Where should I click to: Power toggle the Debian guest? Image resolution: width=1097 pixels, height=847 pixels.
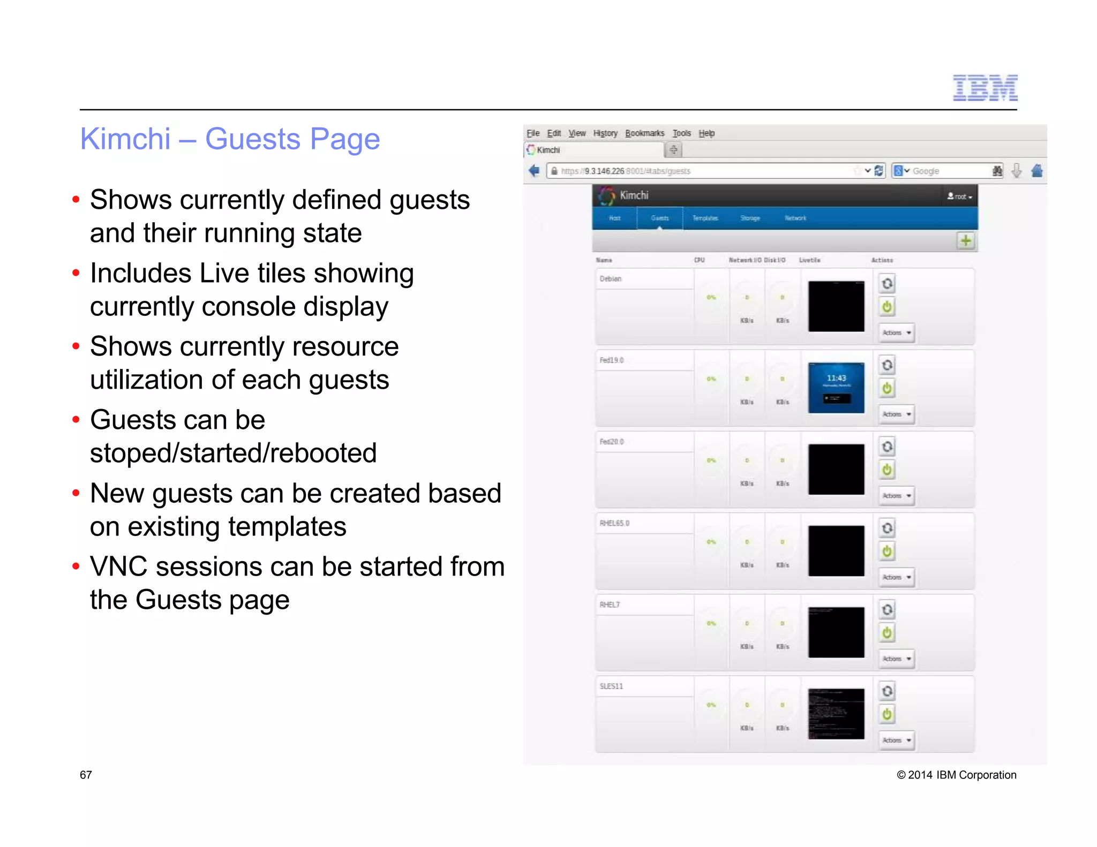887,307
